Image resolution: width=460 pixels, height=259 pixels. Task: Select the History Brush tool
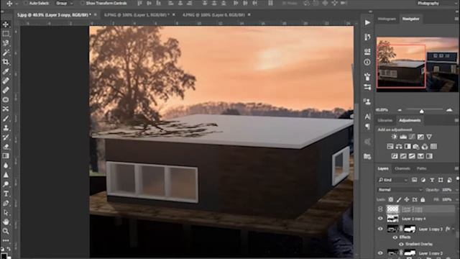pos(6,137)
